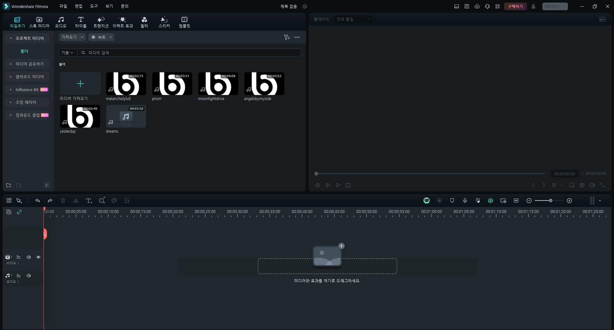This screenshot has width=614, height=330.
Task: Take a snapshot of the preview
Action: tap(582, 185)
